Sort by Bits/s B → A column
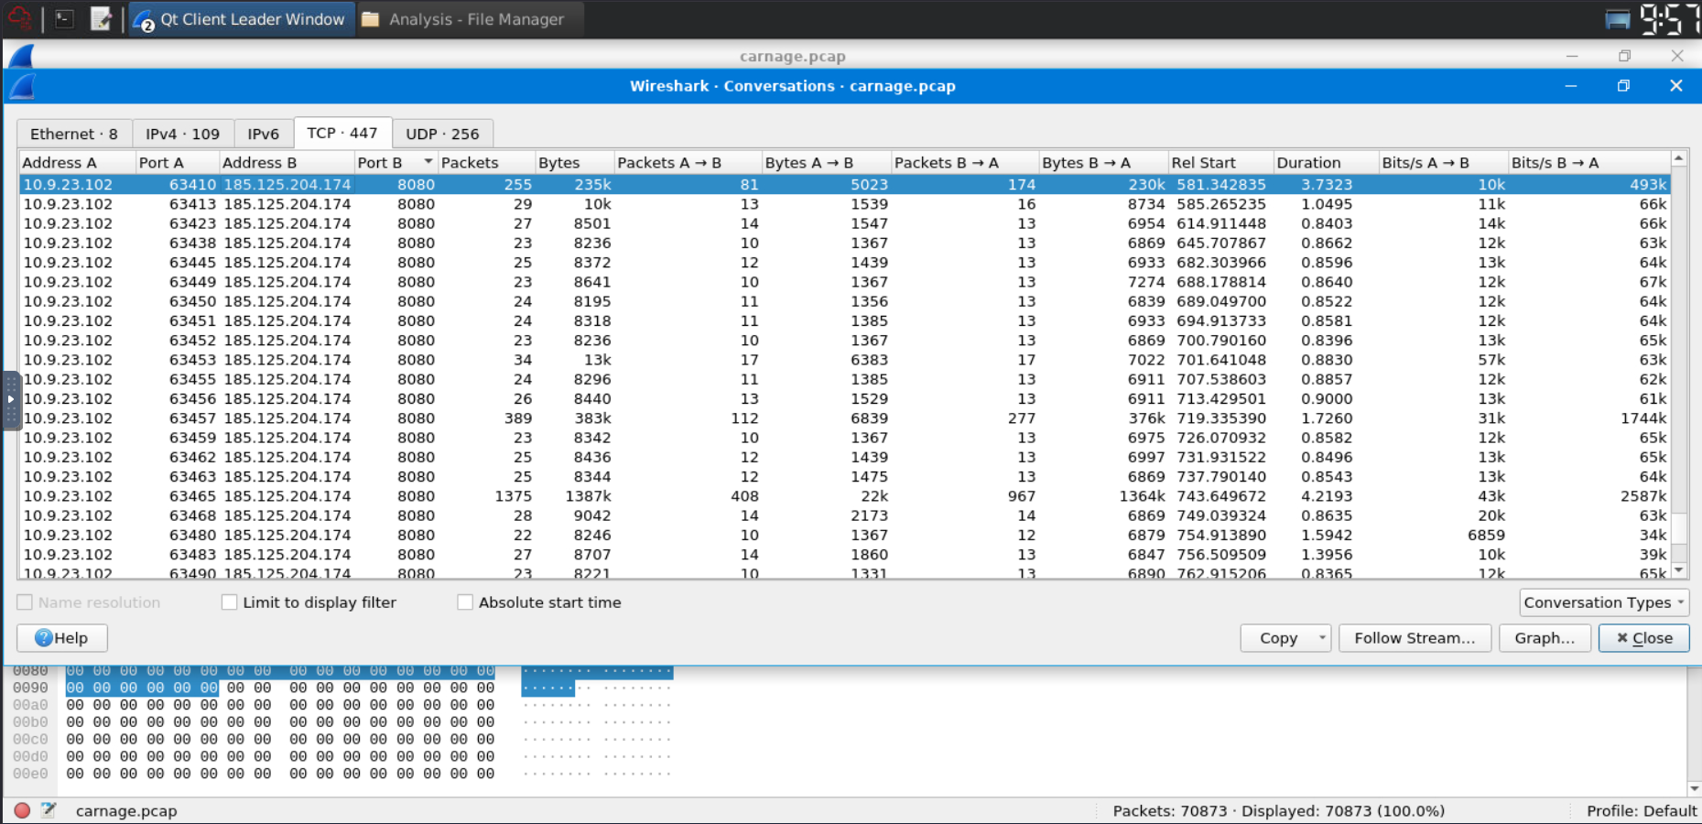The width and height of the screenshot is (1702, 824). (x=1588, y=162)
